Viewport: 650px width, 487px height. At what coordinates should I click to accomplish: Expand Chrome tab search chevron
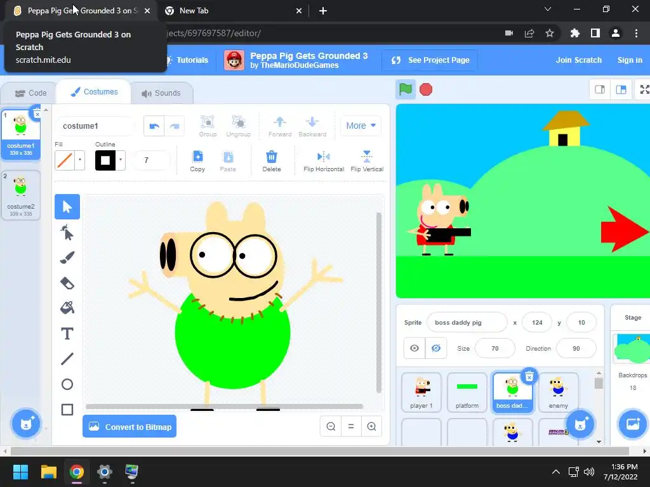(x=548, y=9)
